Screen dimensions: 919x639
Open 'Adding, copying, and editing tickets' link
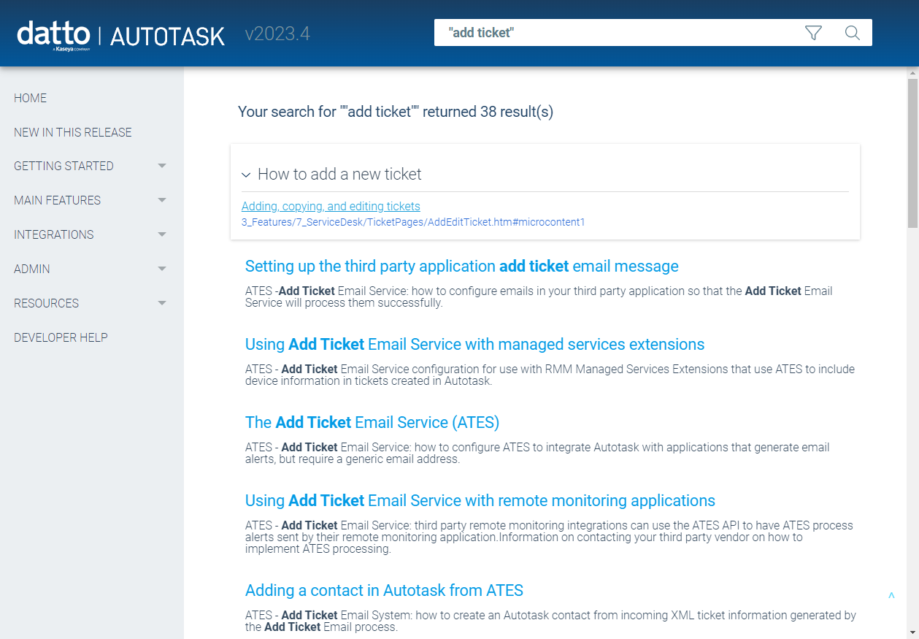click(331, 207)
